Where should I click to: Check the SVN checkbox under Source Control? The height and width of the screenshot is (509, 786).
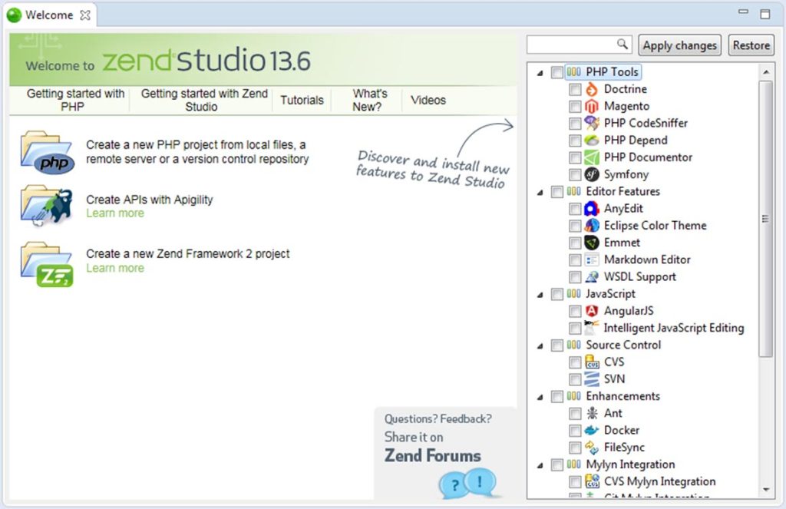click(575, 378)
